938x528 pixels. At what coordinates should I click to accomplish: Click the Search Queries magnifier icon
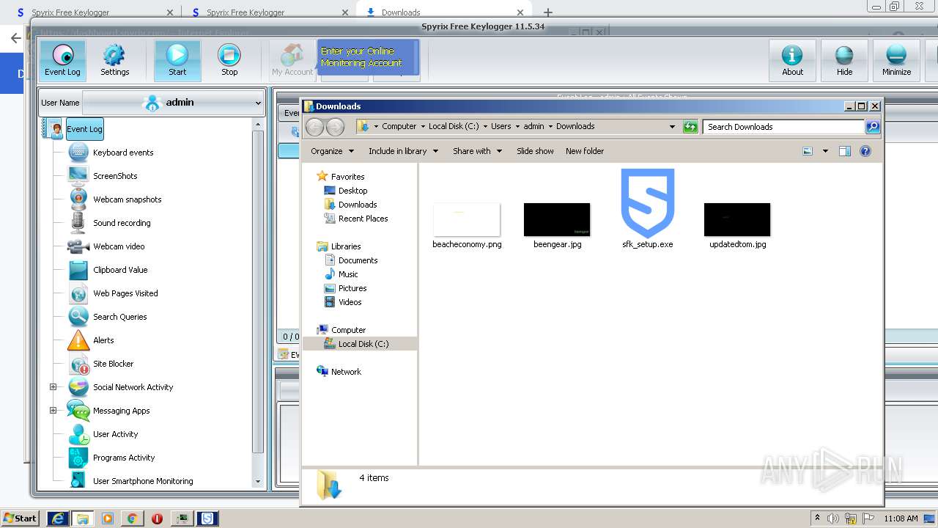click(x=78, y=317)
